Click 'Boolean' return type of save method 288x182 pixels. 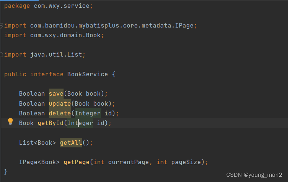(32, 94)
